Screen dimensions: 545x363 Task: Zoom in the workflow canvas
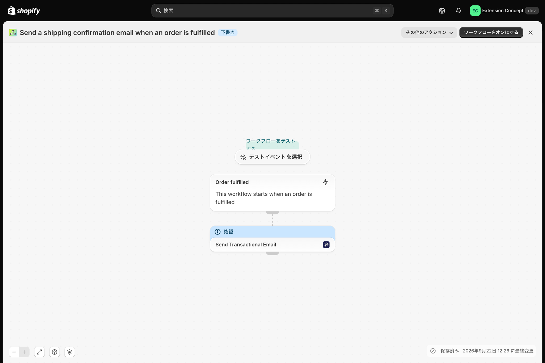[24, 352]
